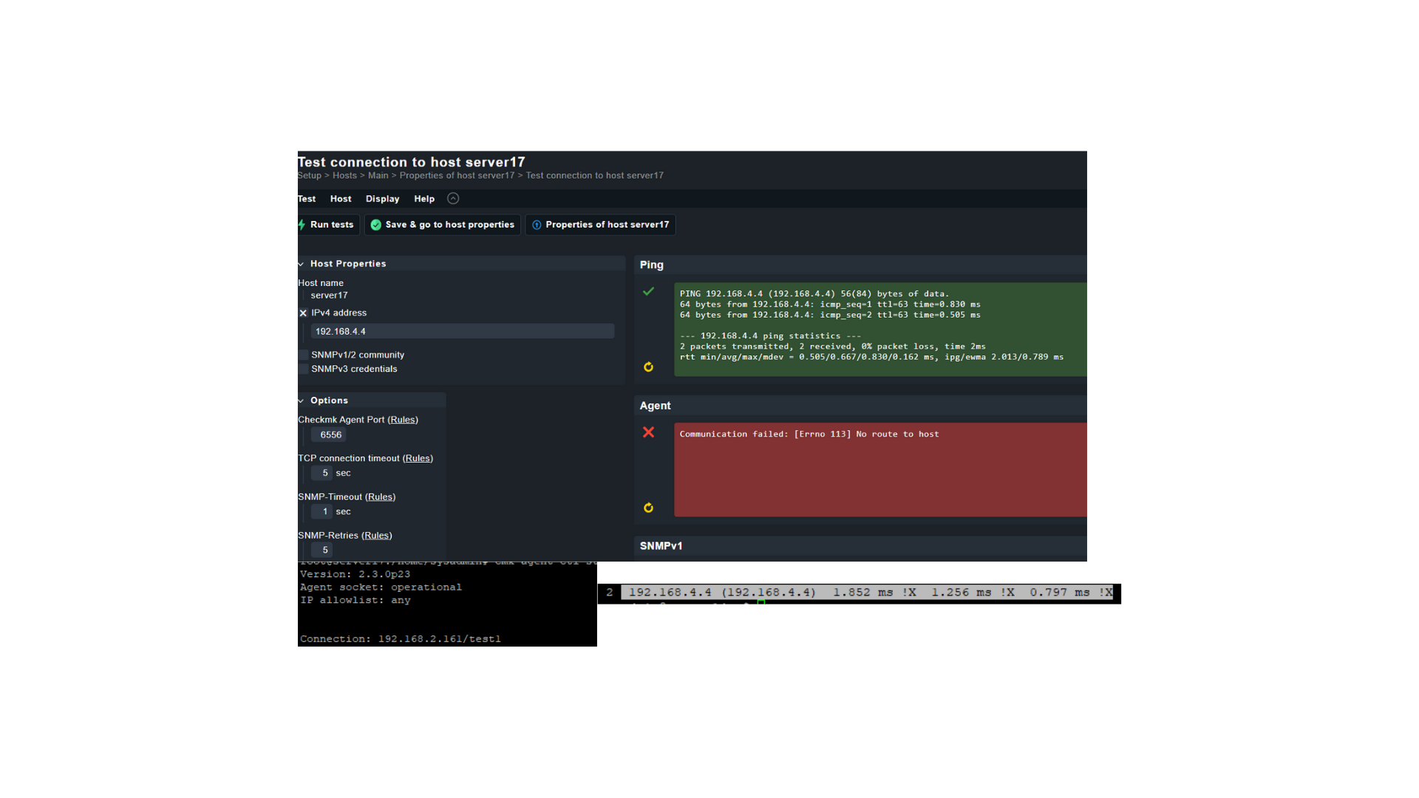The height and width of the screenshot is (798, 1419).
Task: Open the Help menu
Action: point(424,199)
